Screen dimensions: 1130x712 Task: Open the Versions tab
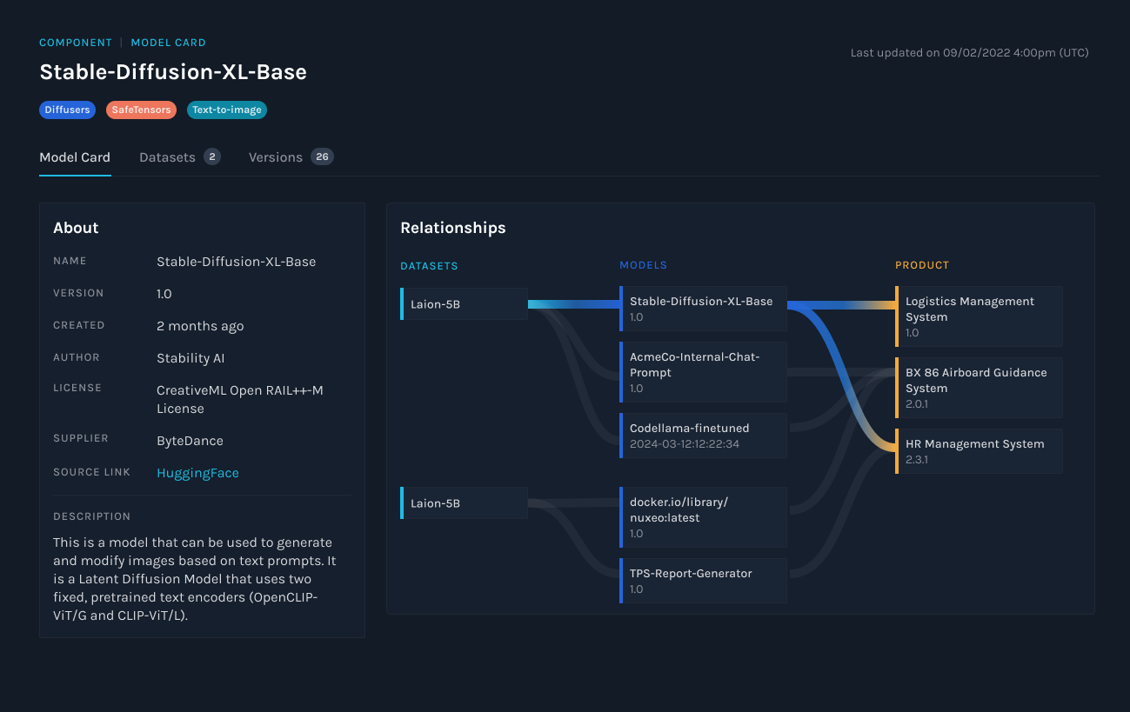pyautogui.click(x=276, y=156)
